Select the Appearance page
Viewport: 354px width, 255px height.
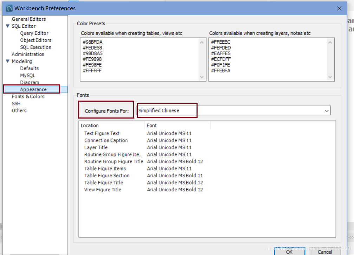[x=33, y=89]
